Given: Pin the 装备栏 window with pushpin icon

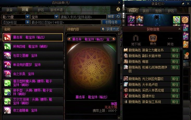Looking at the screenshot, I should 183,4.
